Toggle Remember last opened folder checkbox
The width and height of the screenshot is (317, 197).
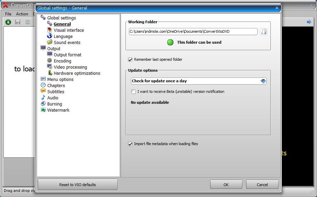[x=130, y=59]
